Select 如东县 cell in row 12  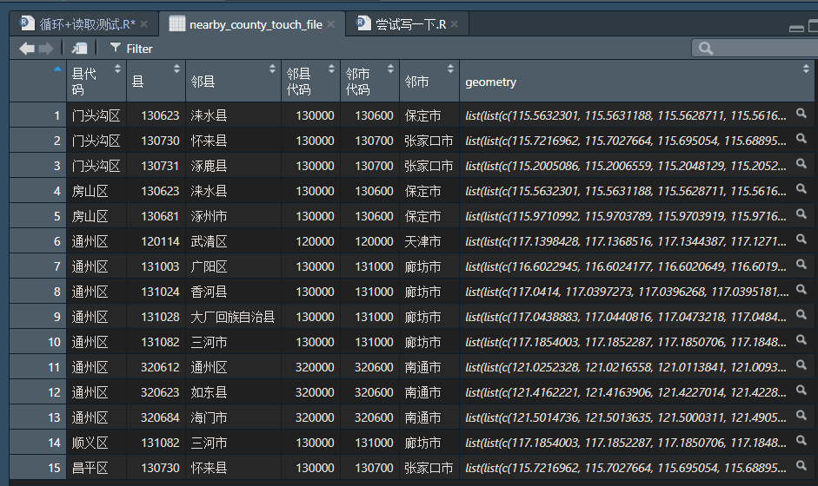(234, 392)
